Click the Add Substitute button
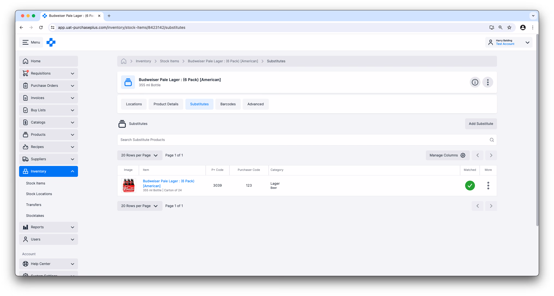Screen dimensions: 554x296 (481, 124)
